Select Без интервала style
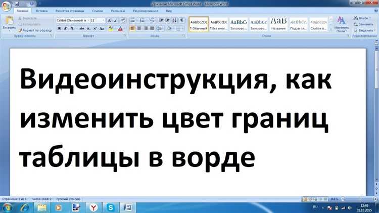This screenshot has height=213, width=379. (218, 24)
